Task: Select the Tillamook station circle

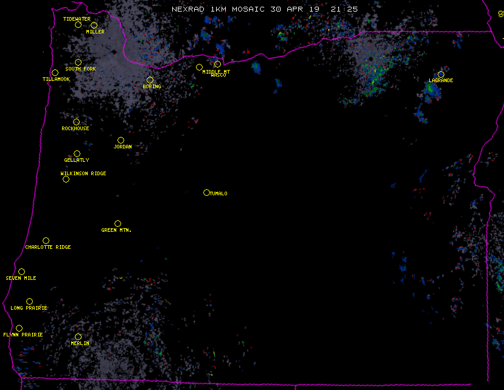Action: (55, 73)
